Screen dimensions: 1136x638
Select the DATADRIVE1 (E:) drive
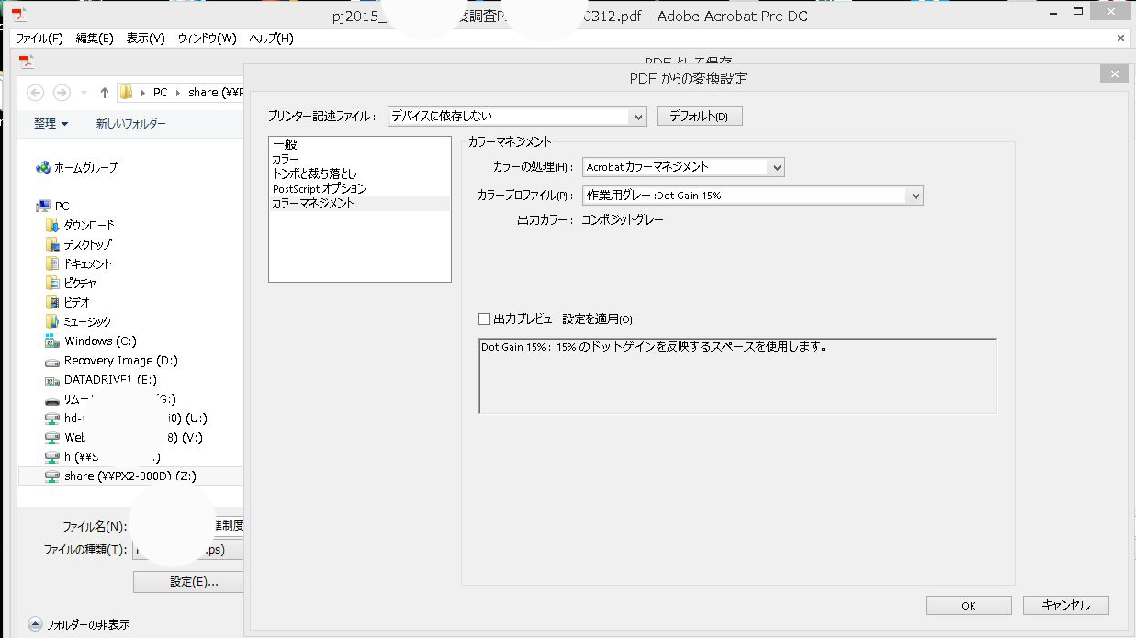click(103, 380)
